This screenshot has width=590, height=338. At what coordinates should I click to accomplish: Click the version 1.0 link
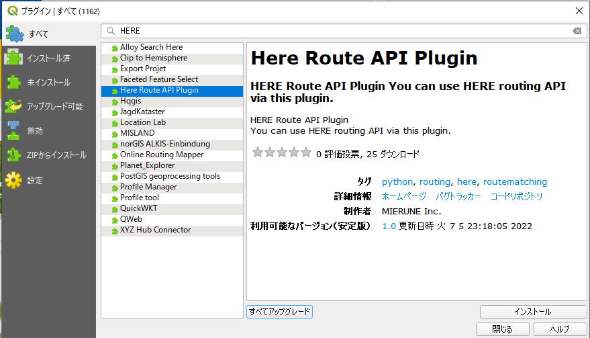pos(389,226)
